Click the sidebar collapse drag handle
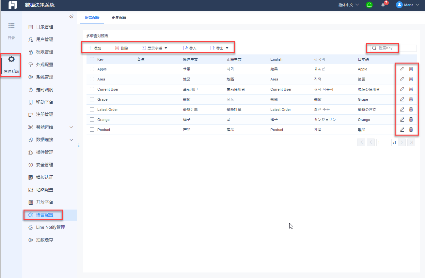The height and width of the screenshot is (278, 425). tap(79, 145)
